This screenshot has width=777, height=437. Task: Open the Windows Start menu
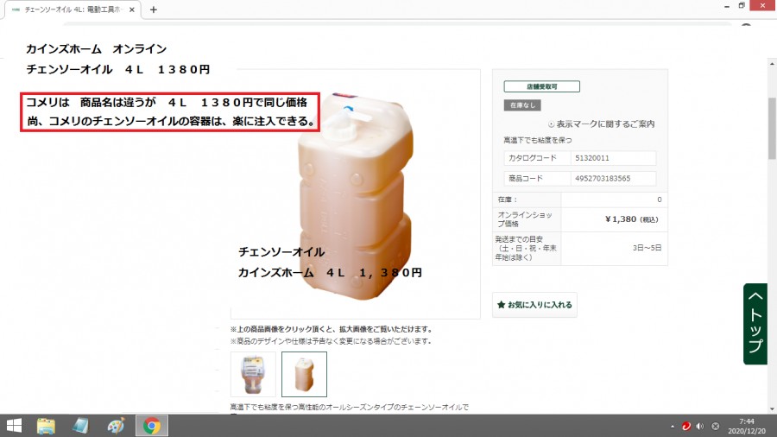pos(14,426)
